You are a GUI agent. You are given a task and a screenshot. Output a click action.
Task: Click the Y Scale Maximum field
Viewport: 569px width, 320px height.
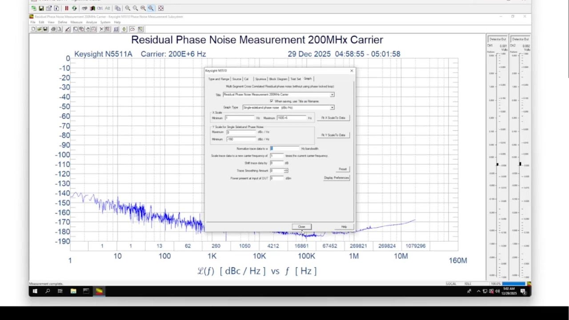(x=241, y=132)
